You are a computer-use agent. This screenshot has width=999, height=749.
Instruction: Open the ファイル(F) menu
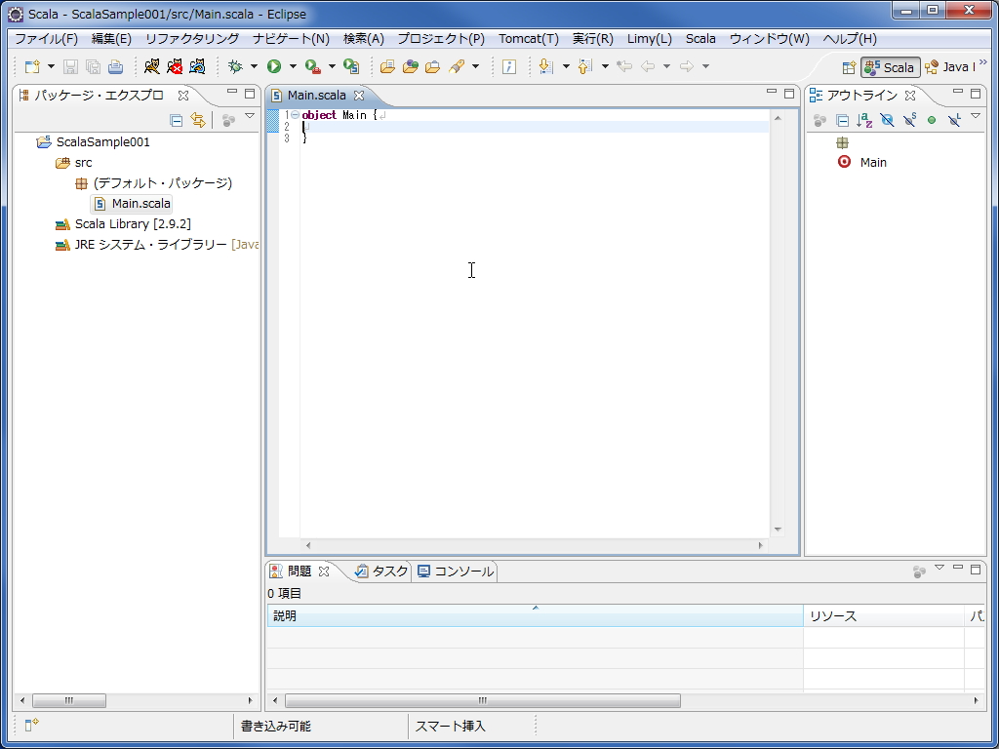pyautogui.click(x=46, y=38)
